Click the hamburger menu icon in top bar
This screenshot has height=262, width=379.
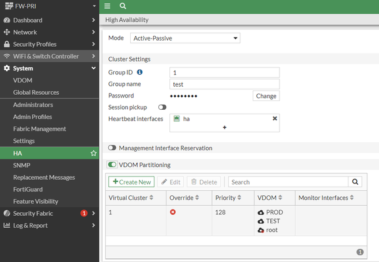click(x=108, y=6)
